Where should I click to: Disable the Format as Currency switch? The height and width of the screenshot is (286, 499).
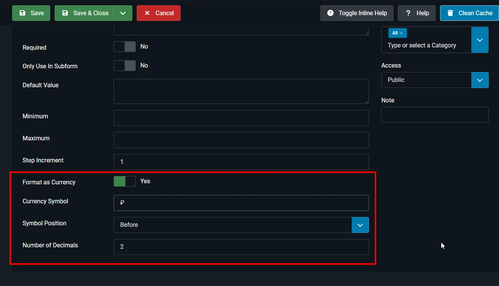coord(125,181)
